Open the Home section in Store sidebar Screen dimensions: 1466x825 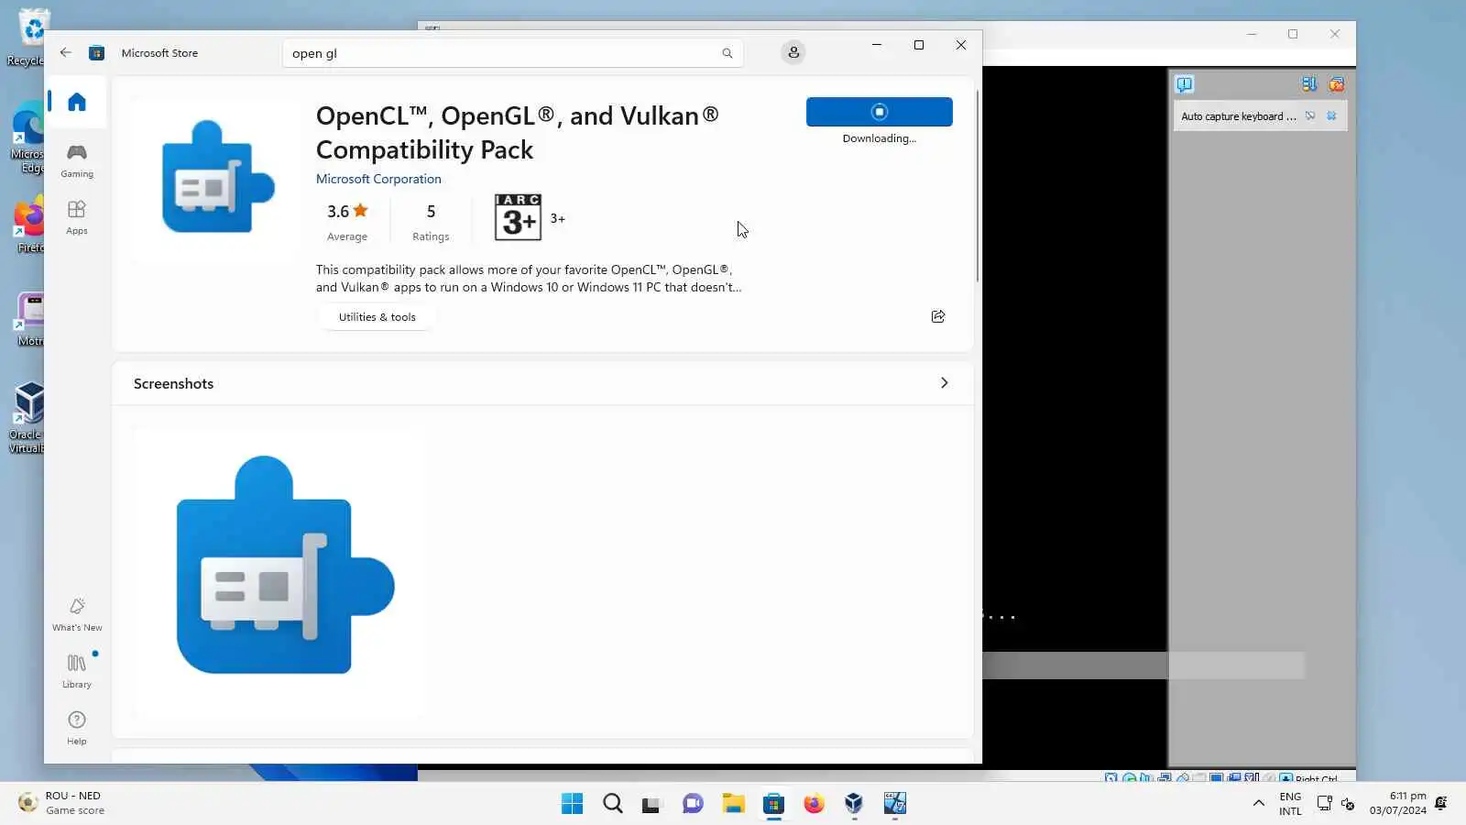coord(77,102)
